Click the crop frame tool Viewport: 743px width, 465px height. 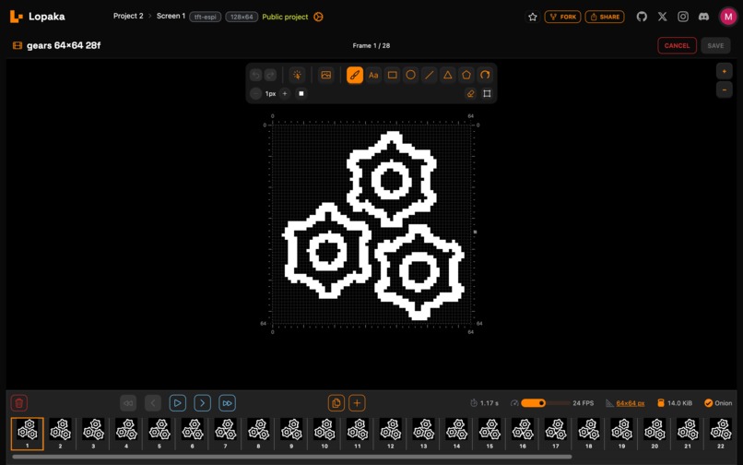click(487, 93)
